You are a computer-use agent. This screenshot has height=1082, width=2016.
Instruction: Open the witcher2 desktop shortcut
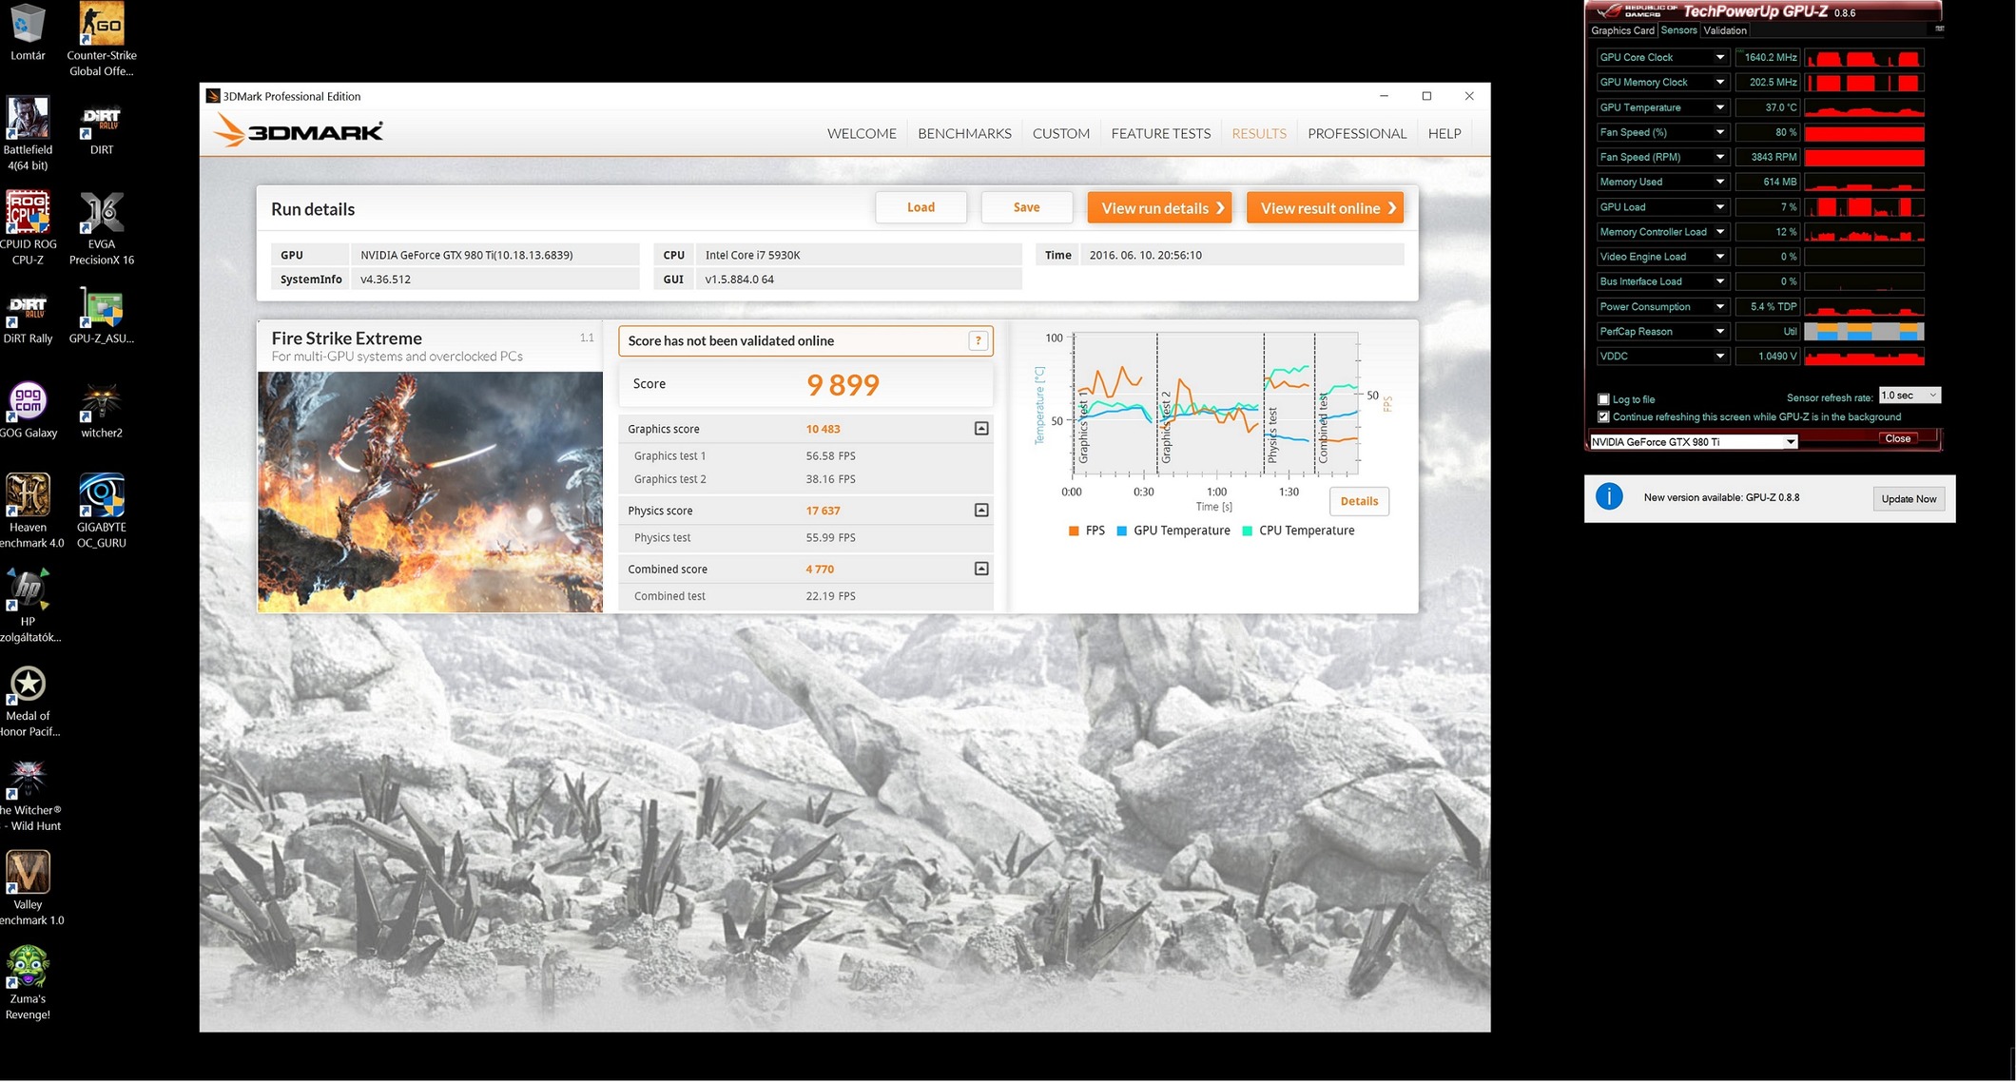click(x=102, y=409)
